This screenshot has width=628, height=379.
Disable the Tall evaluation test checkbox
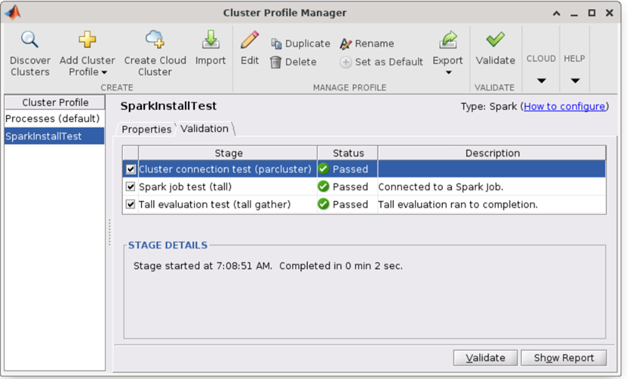(131, 204)
